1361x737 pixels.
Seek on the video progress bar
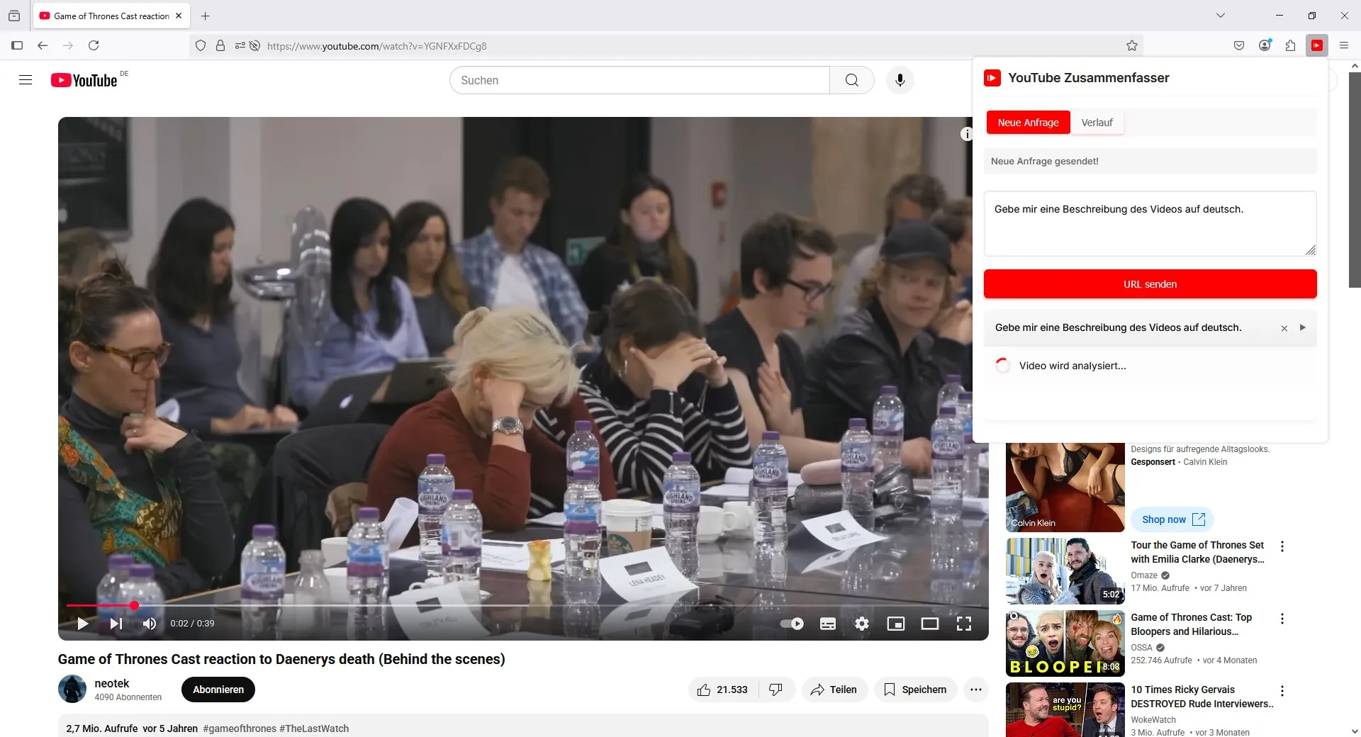[523, 605]
